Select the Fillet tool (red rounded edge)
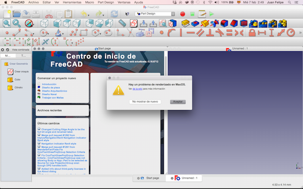The height and width of the screenshot is (189, 303). [x=224, y=24]
